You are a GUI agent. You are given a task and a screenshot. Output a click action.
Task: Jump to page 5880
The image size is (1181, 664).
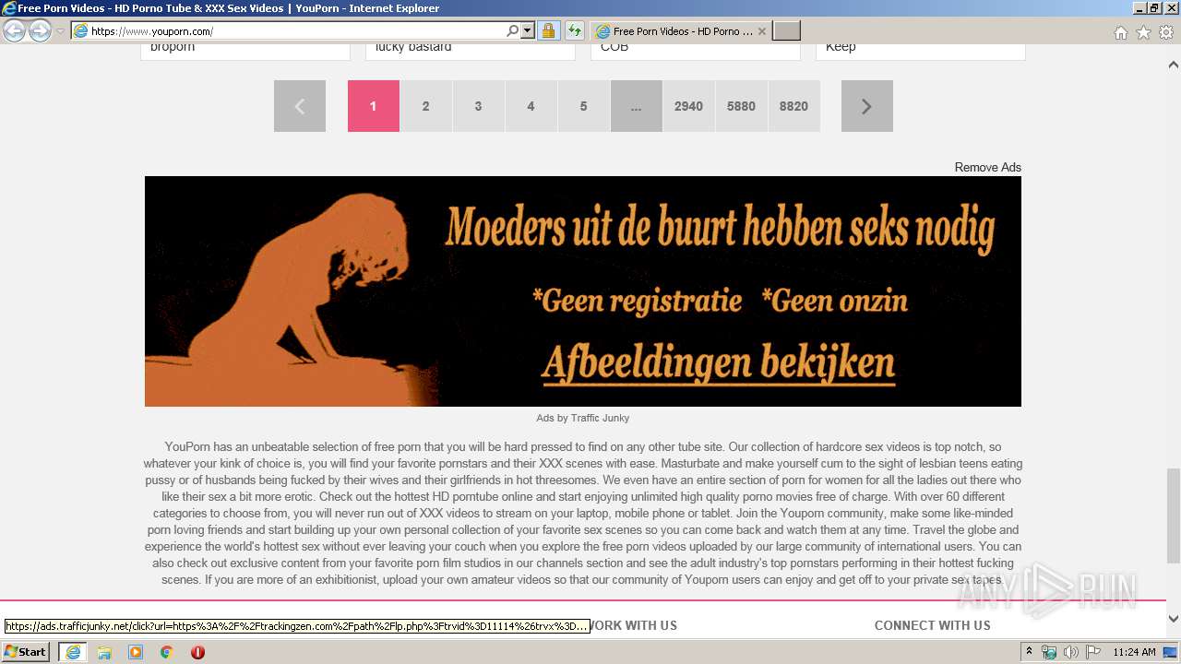point(742,106)
